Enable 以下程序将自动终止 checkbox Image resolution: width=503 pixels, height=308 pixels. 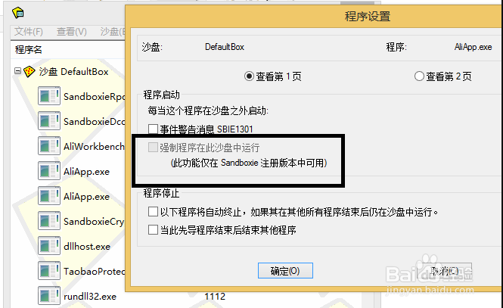click(153, 212)
